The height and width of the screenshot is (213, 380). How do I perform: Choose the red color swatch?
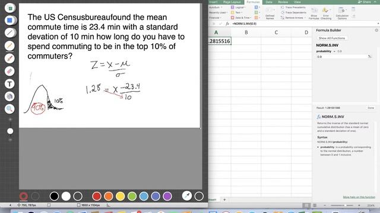click(97, 196)
